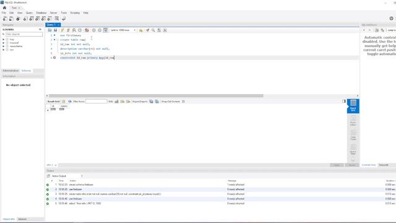396x223 pixels.
Task: Execute the statement under the cursor
Action: pyautogui.click(x=68, y=30)
